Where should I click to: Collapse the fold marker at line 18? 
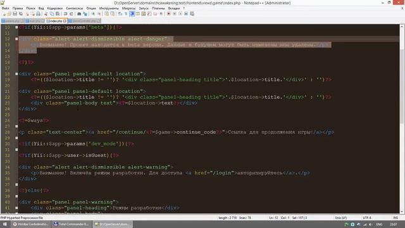(16, 73)
